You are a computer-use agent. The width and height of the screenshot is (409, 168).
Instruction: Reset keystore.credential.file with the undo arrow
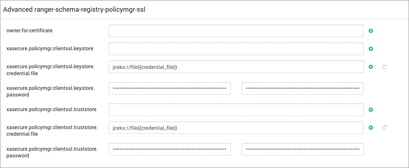[384, 67]
